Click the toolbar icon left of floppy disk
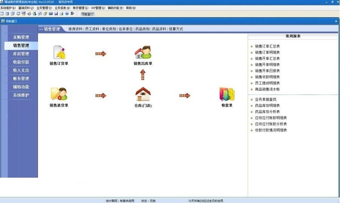 [x=51, y=14]
